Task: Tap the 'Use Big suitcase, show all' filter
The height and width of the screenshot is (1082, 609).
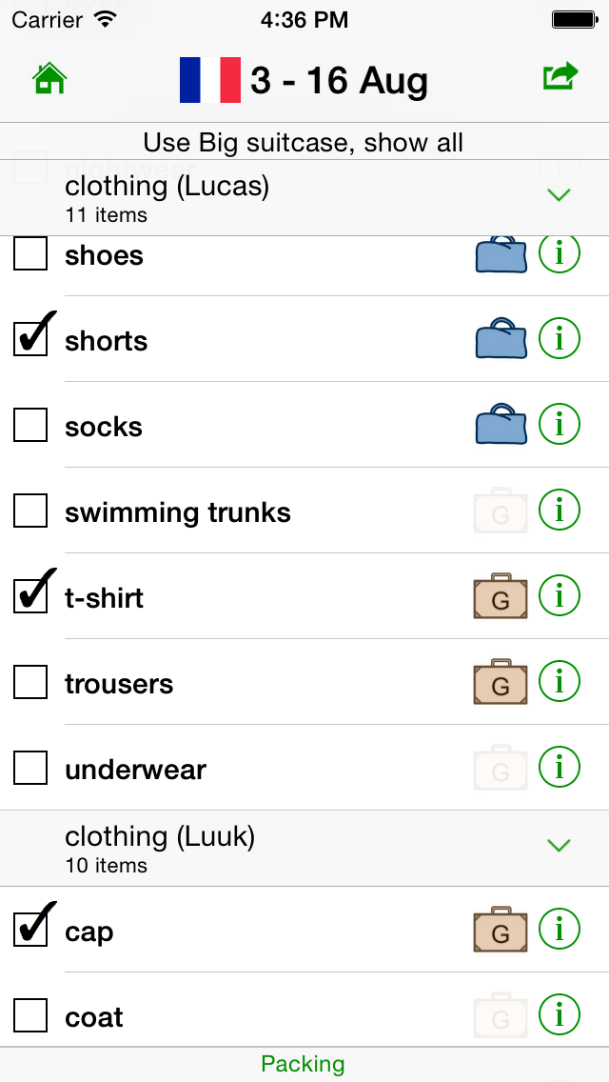Action: click(x=304, y=143)
